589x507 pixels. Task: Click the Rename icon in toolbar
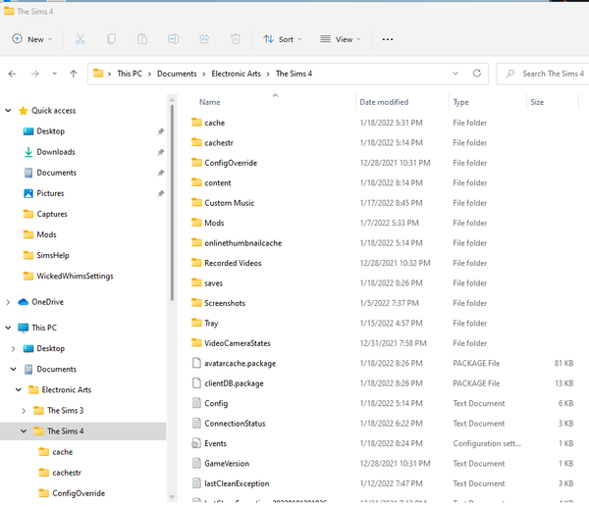pyautogui.click(x=173, y=39)
